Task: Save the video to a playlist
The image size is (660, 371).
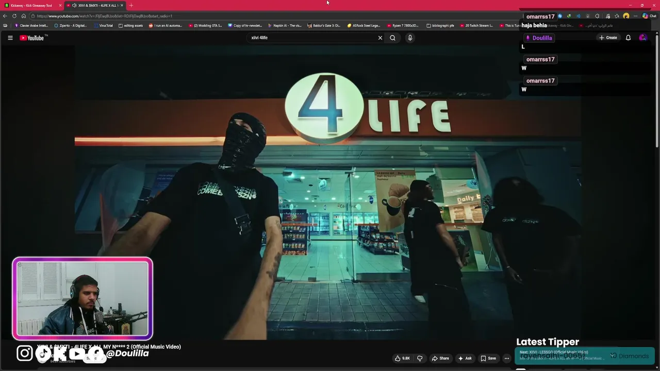Action: [x=488, y=358]
